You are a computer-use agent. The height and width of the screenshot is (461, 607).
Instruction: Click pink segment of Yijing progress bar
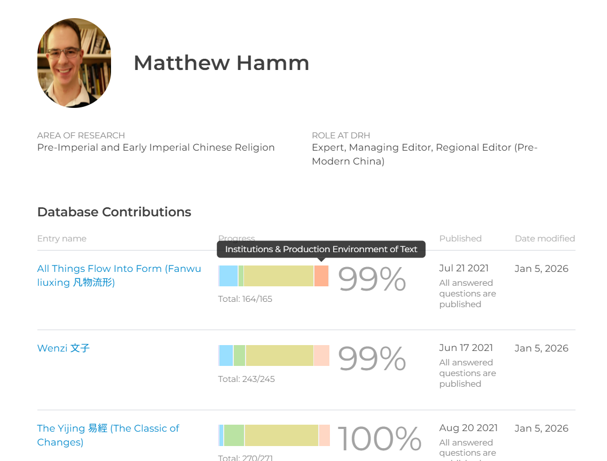click(x=324, y=435)
